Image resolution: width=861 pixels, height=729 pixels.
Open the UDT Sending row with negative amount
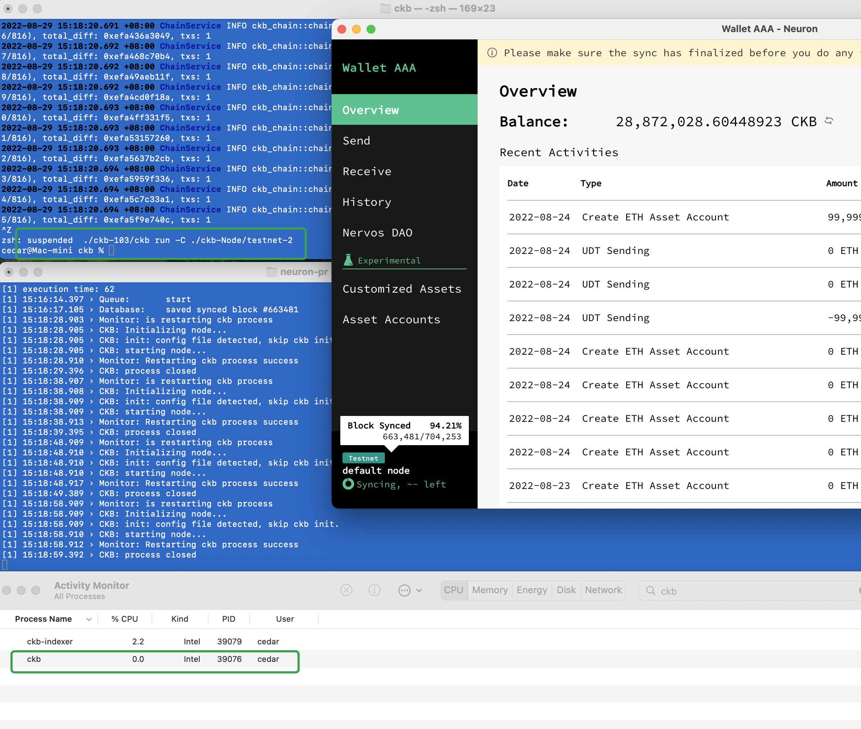(684, 318)
